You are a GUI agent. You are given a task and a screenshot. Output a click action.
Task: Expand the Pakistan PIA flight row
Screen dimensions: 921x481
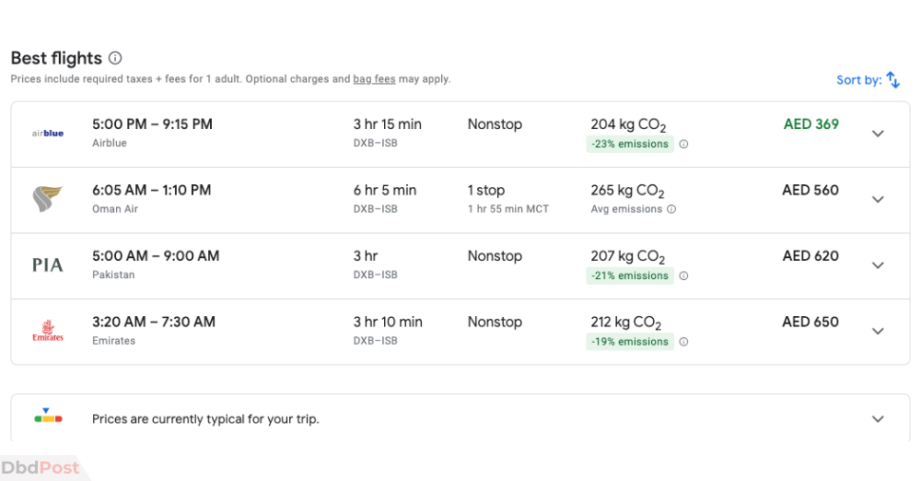pyautogui.click(x=878, y=265)
